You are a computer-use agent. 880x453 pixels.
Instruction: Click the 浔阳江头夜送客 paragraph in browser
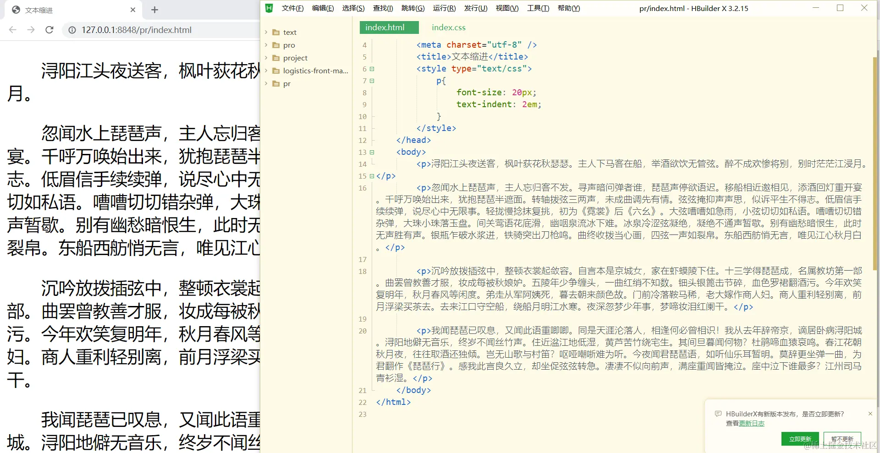[x=133, y=82]
